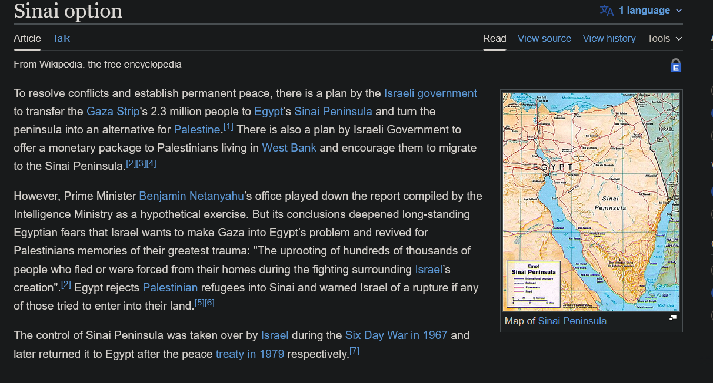Open Israel link before 'during the Six Day War'
The width and height of the screenshot is (713, 383).
[275, 335]
